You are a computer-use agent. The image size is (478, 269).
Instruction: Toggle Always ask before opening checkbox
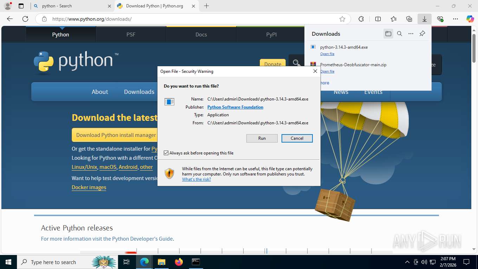166,153
